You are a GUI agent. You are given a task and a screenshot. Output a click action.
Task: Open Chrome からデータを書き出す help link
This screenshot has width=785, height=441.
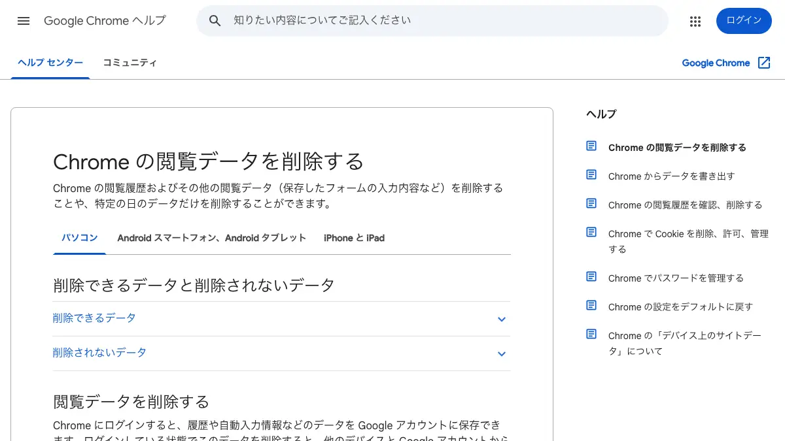point(672,176)
